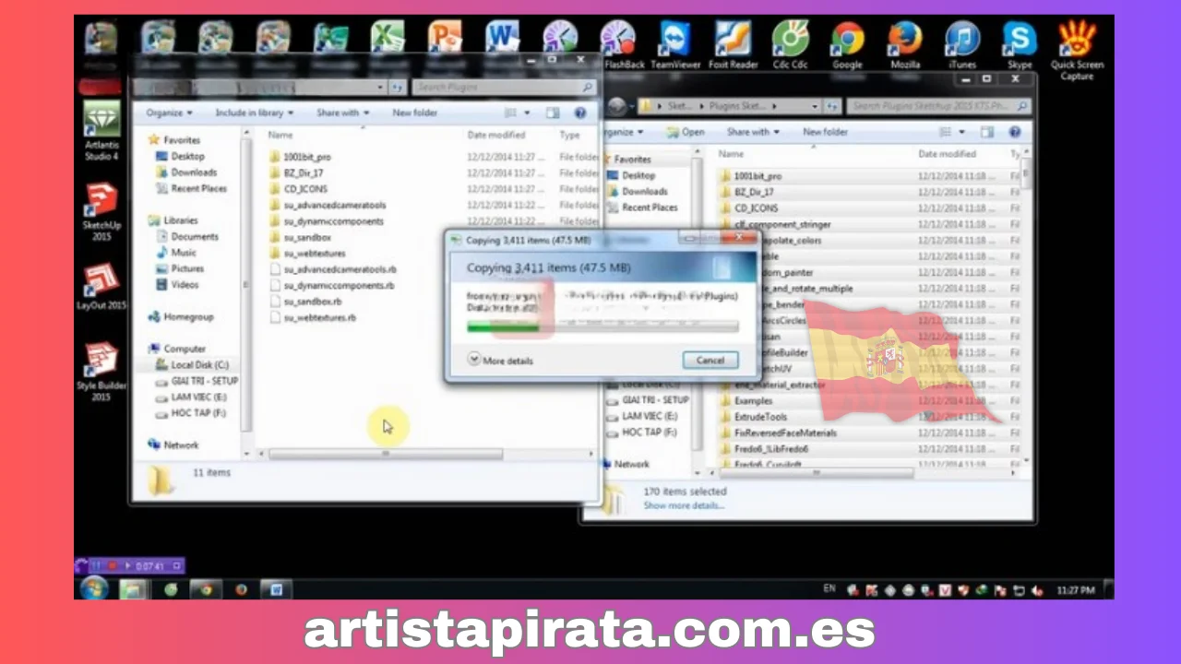Sort by Name in Plugins Sketchup 2015 window
Image resolution: width=1181 pixels, height=664 pixels.
732,154
